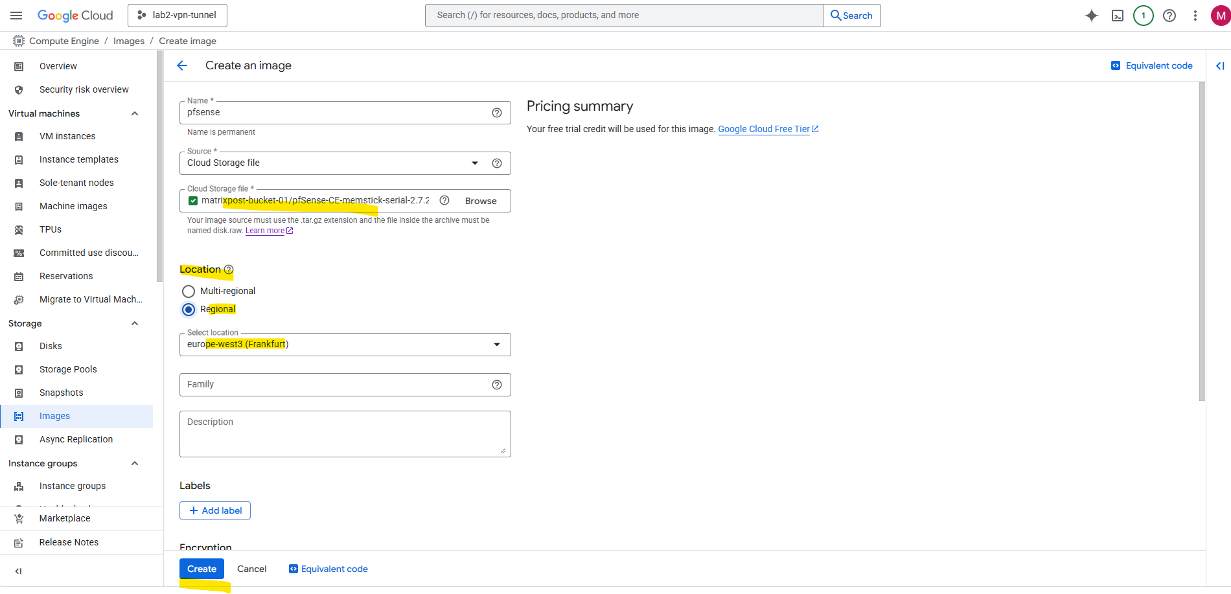Open the top bar Help question mark

click(1169, 16)
